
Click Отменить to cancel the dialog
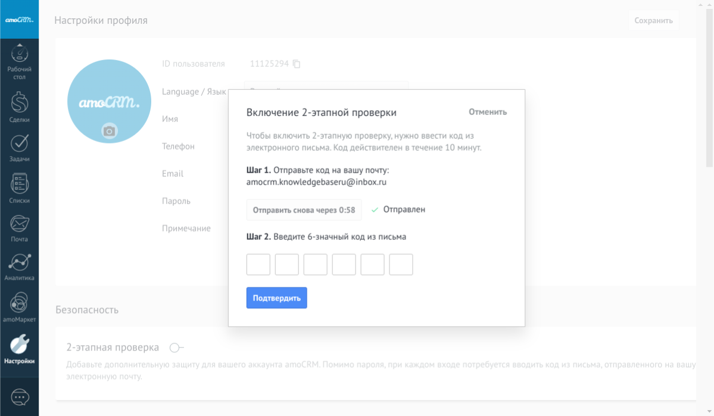coord(487,112)
